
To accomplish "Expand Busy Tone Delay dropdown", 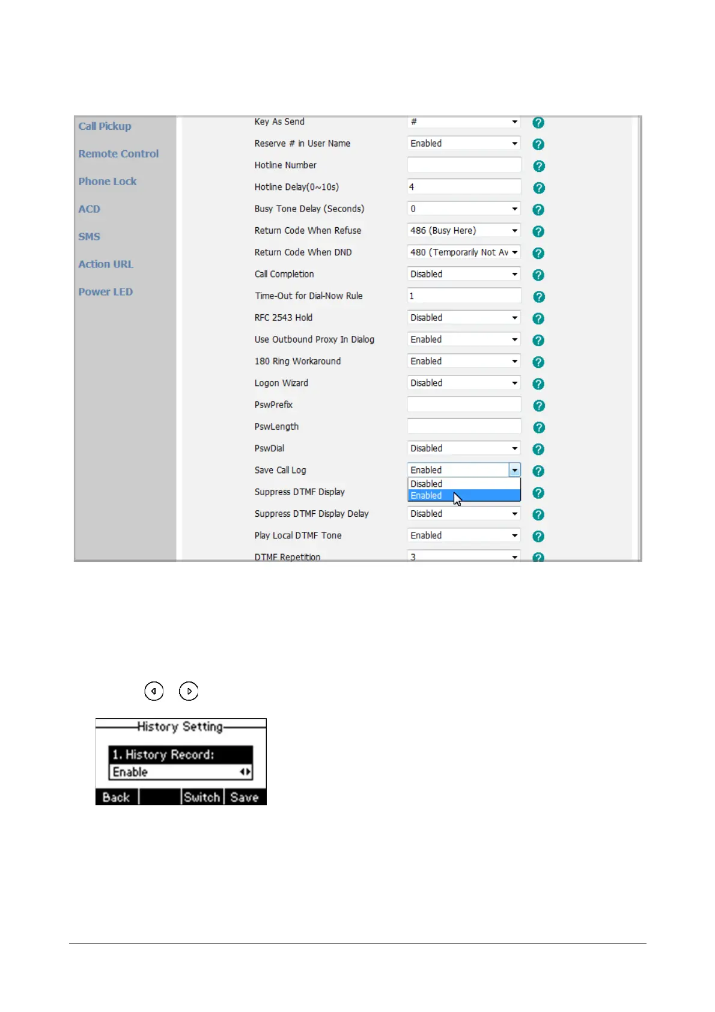I will pos(464,209).
